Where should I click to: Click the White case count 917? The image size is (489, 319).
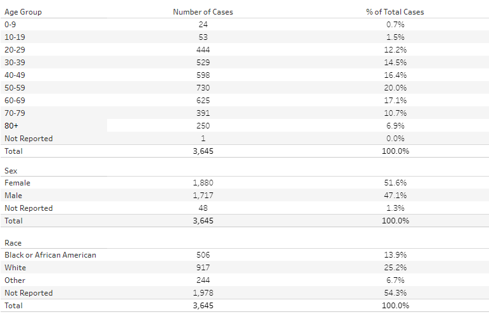click(x=203, y=268)
